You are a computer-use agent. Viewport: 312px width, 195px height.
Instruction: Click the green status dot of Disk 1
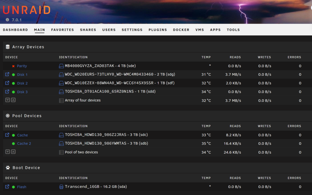click(13, 75)
